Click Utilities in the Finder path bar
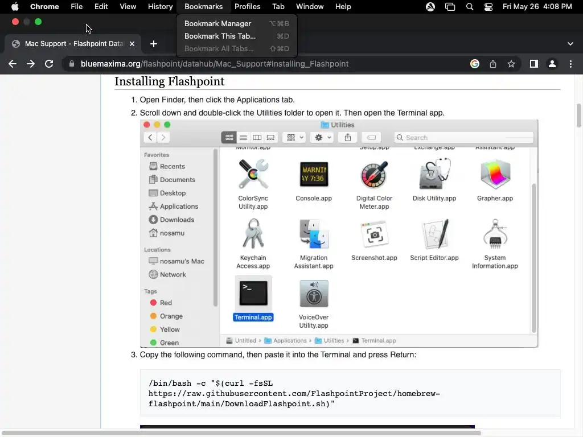Image resolution: width=583 pixels, height=437 pixels. [x=330, y=340]
